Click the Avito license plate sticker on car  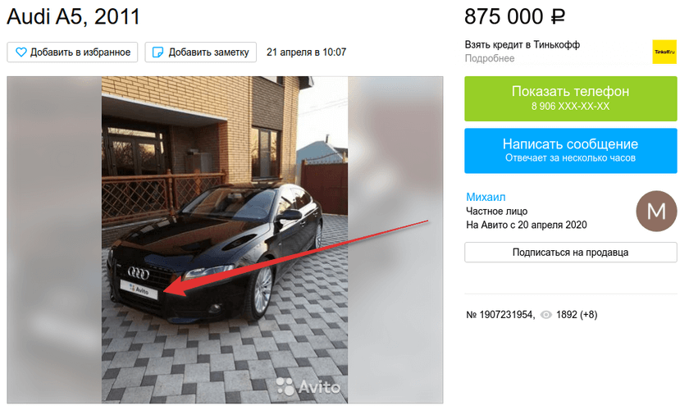tap(139, 289)
